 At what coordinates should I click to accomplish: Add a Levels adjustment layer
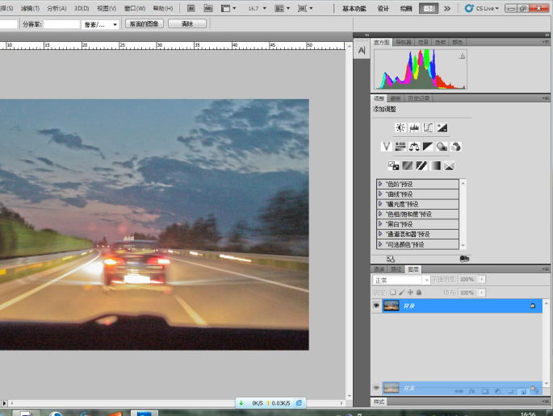coord(413,127)
